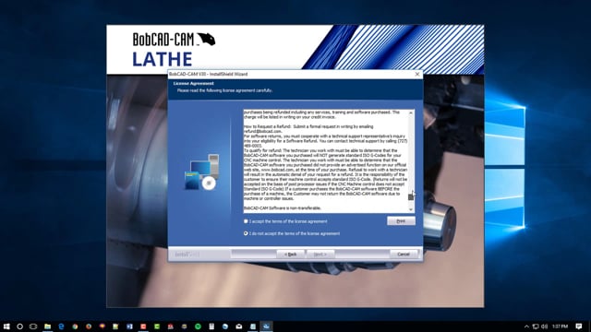Viewport: 591px width, 332px height.
Task: Expand the hidden system tray icons
Action: tap(526, 326)
